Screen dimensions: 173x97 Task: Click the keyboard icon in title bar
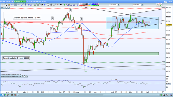[166, 2]
